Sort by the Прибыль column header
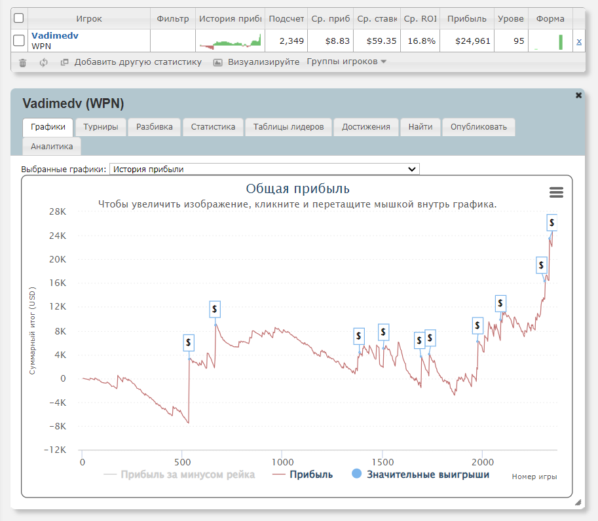Screen dimensions: 598x521 pos(466,18)
